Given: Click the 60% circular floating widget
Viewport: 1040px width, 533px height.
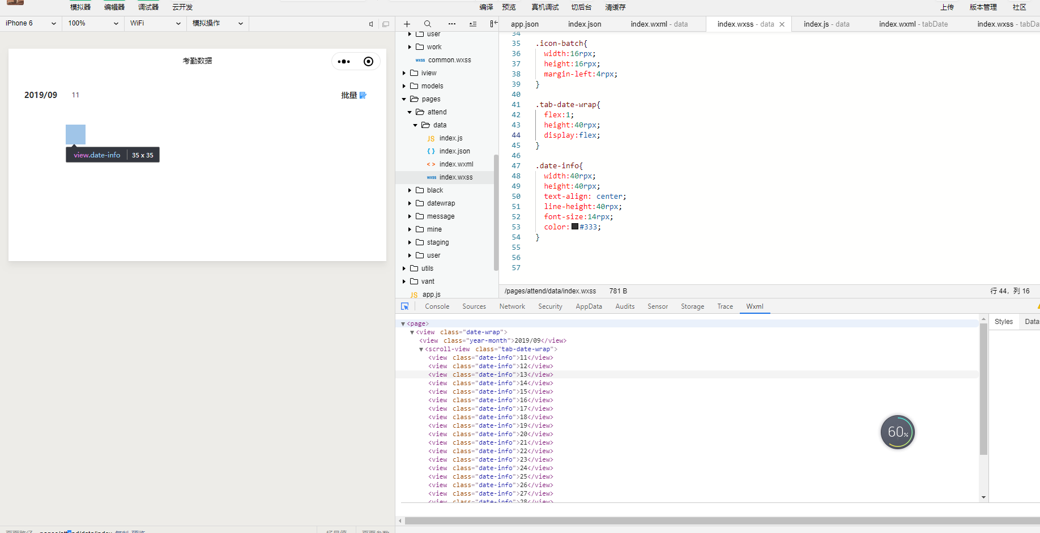Looking at the screenshot, I should click(x=898, y=432).
